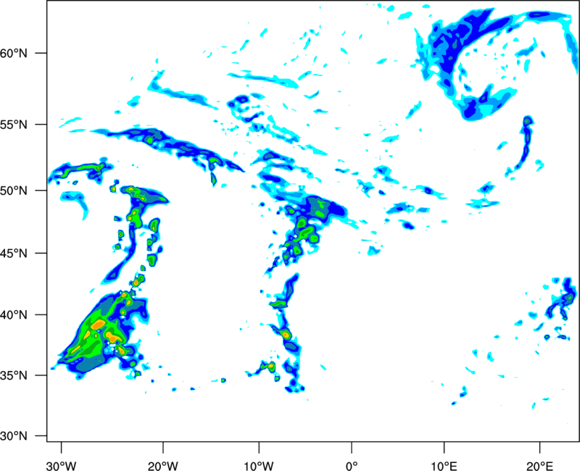The image size is (580, 471).
Task: Click the 10°E longitude label
Action: (x=444, y=466)
